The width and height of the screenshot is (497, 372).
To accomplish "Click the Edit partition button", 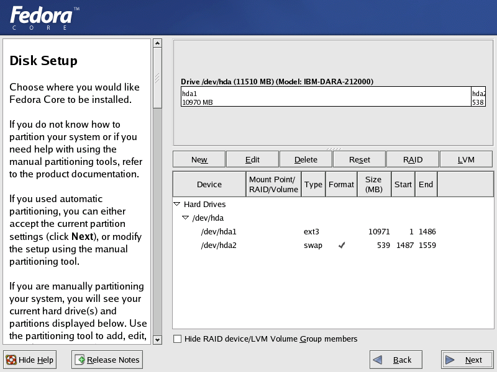I will coord(252,159).
